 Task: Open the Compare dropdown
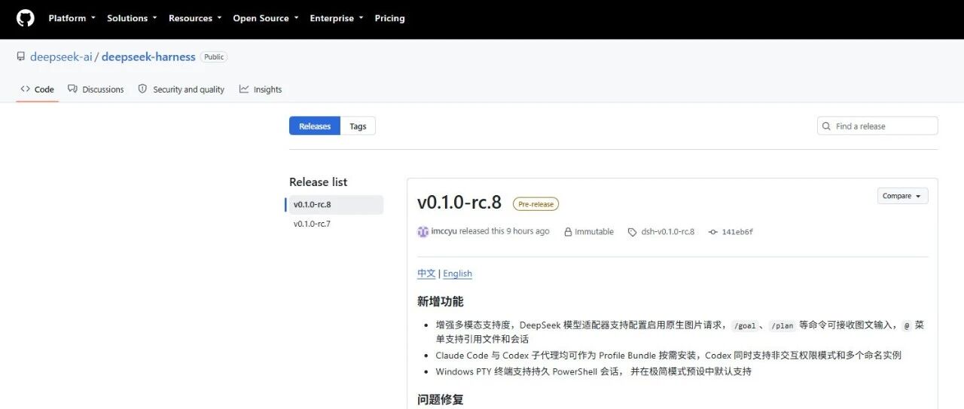click(x=902, y=196)
